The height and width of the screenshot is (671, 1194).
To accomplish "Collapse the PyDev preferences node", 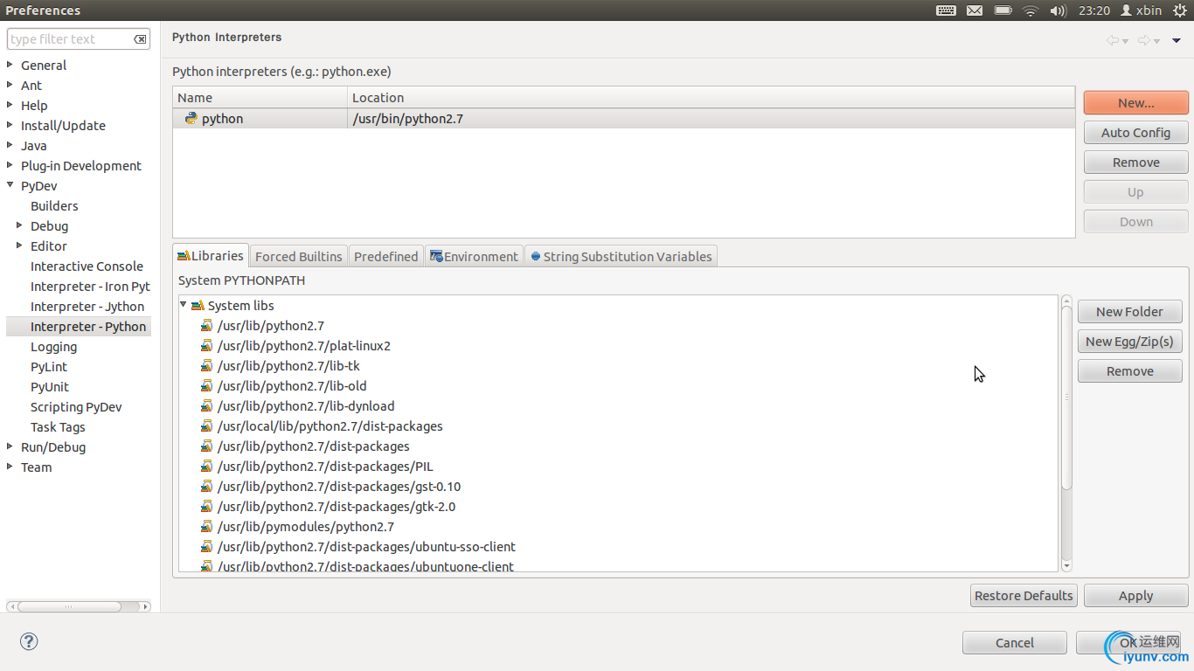I will (x=10, y=185).
